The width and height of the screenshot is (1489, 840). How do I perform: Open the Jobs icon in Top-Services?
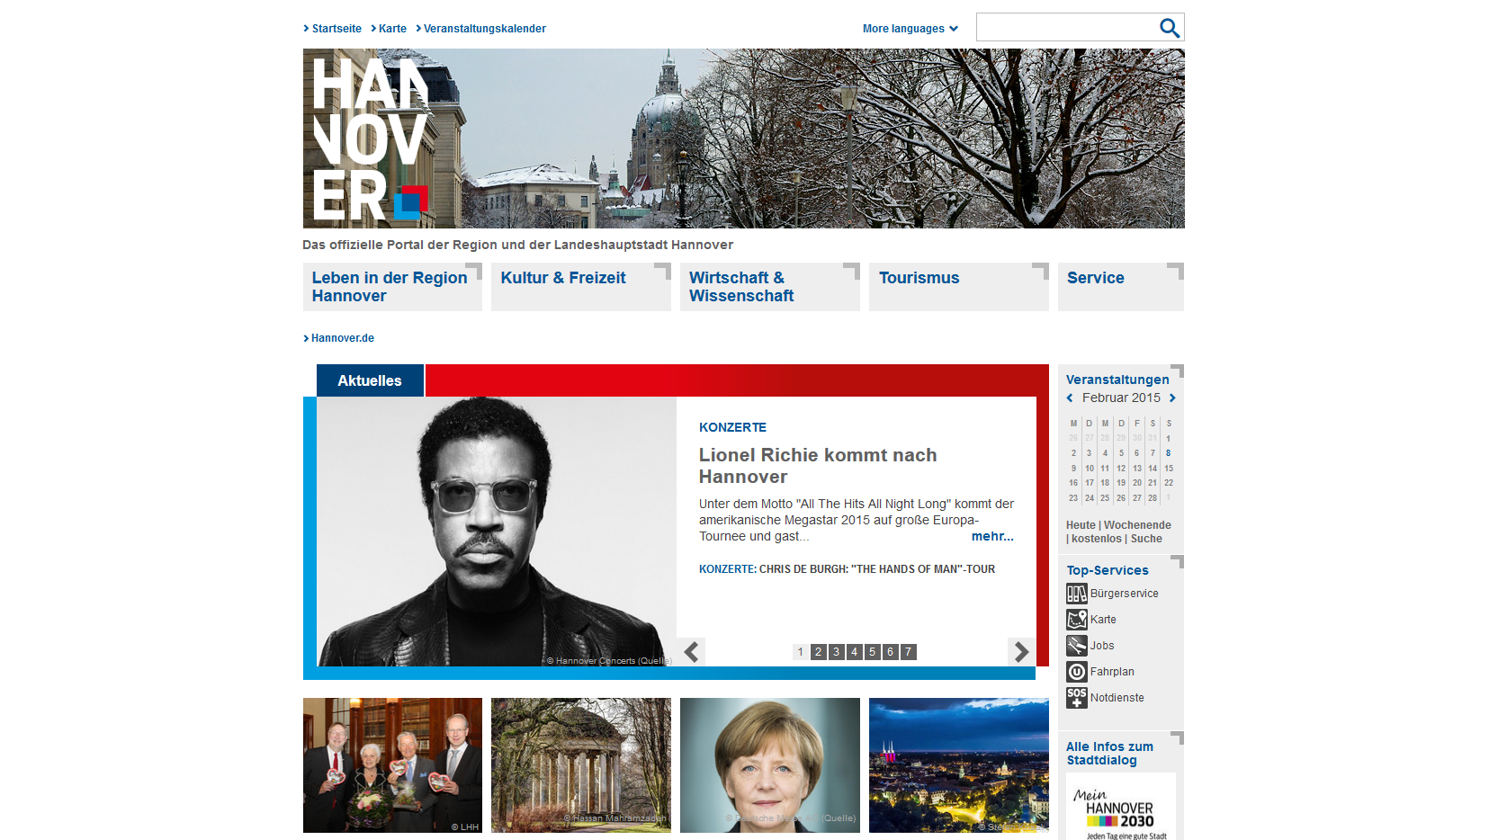(1077, 646)
